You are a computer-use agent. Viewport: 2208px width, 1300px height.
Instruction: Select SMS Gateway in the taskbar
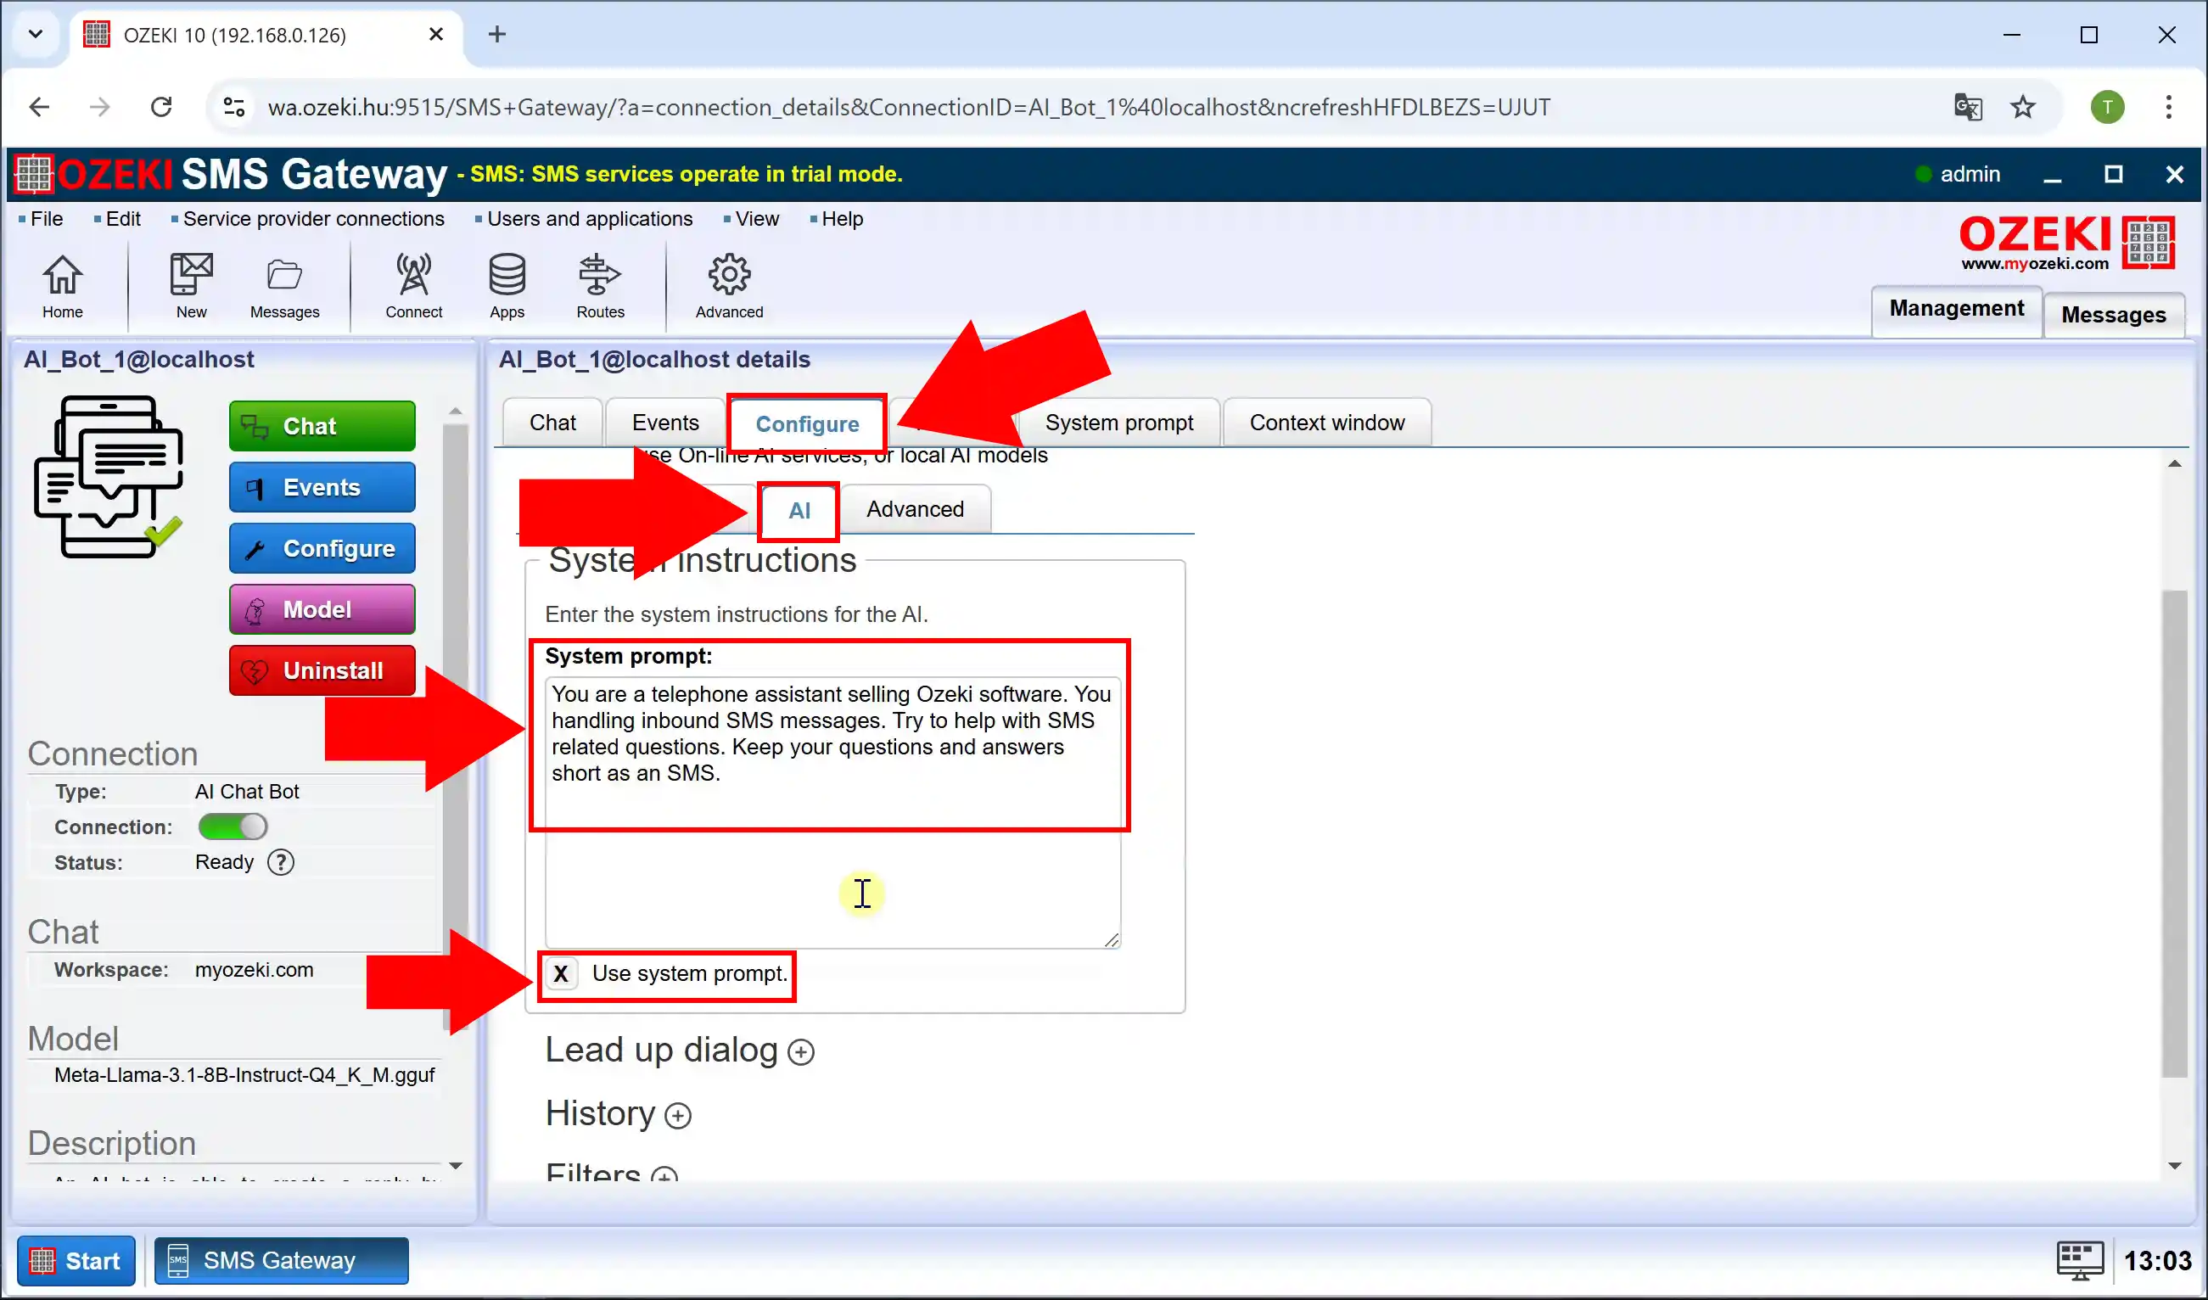click(281, 1261)
